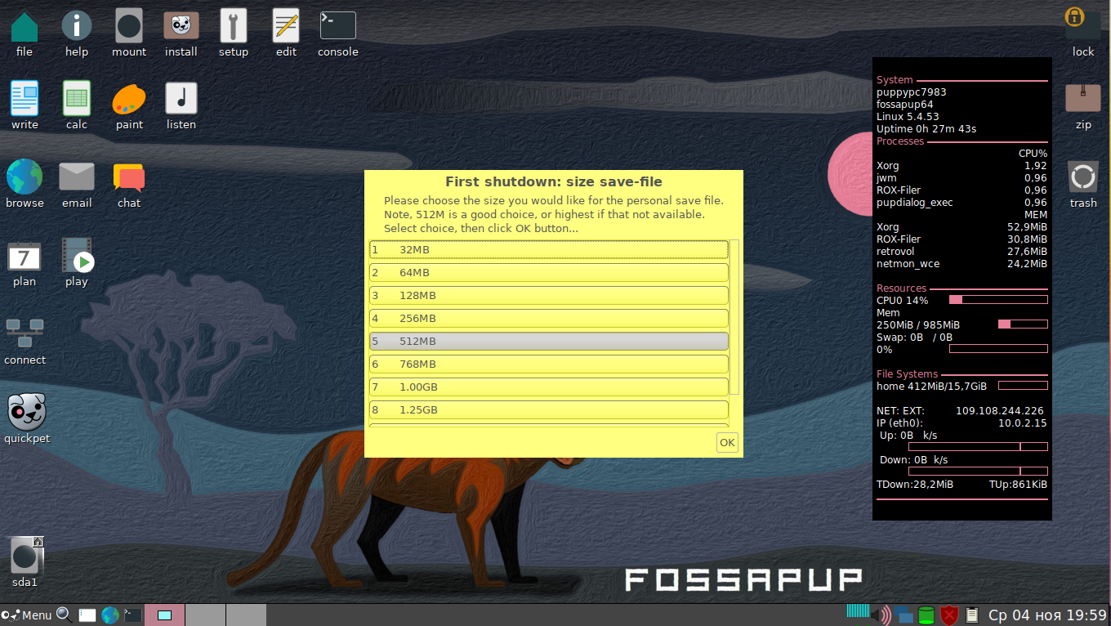The width and height of the screenshot is (1111, 626).
Task: Launch the chat bubbles icon
Action: point(129,177)
